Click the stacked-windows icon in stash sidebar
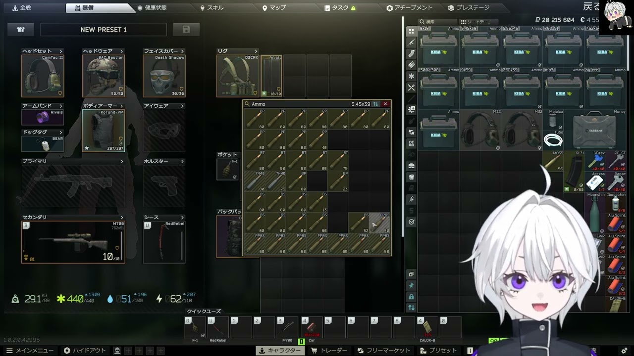This screenshot has width=634, height=356. (411, 274)
